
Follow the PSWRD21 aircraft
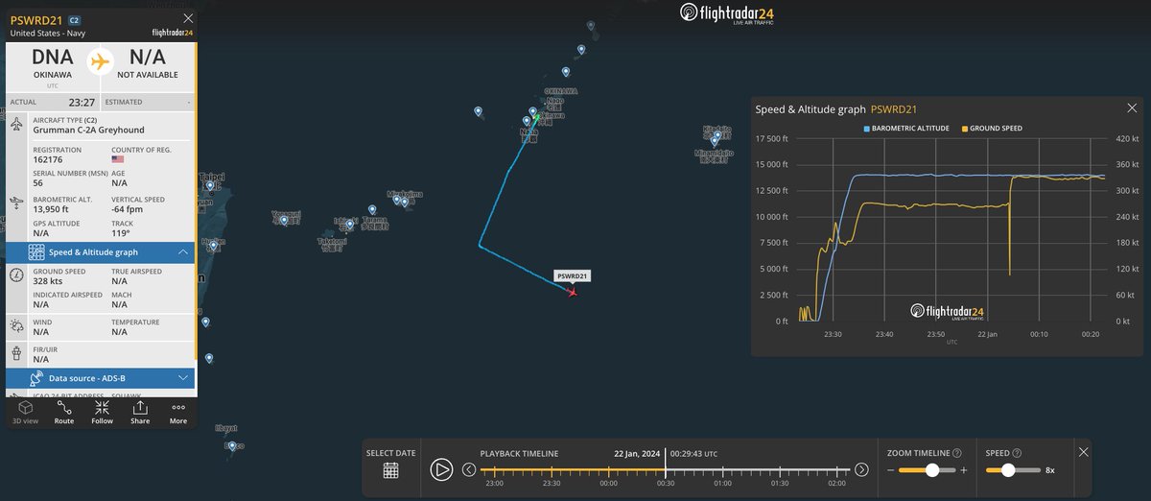tap(102, 412)
